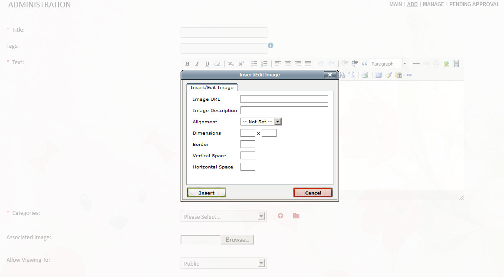Click the unlink icon
The height and width of the screenshot is (277, 504).
pyautogui.click(x=436, y=64)
